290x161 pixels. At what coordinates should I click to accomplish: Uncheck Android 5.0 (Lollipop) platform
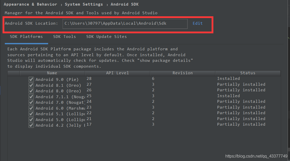click(31, 120)
